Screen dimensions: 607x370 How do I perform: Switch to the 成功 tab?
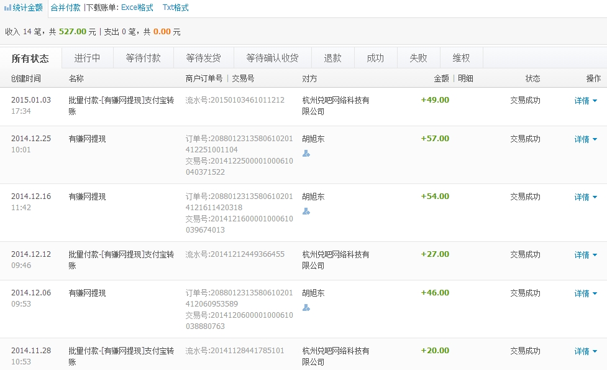[x=375, y=58]
